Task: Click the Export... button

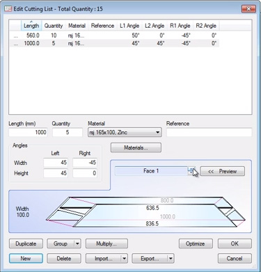Action: [150, 258]
